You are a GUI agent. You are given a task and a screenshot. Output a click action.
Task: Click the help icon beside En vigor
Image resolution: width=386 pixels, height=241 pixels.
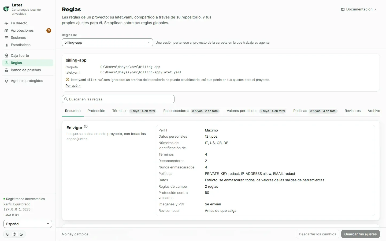click(x=86, y=127)
